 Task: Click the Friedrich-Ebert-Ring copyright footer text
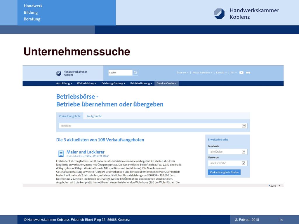click(x=77, y=220)
